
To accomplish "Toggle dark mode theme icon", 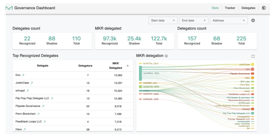I will (264, 8).
